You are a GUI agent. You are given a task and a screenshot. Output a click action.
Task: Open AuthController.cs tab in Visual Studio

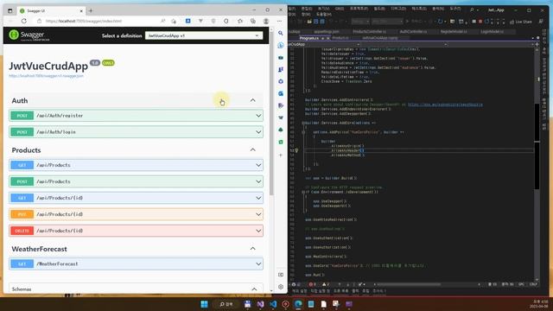click(413, 32)
